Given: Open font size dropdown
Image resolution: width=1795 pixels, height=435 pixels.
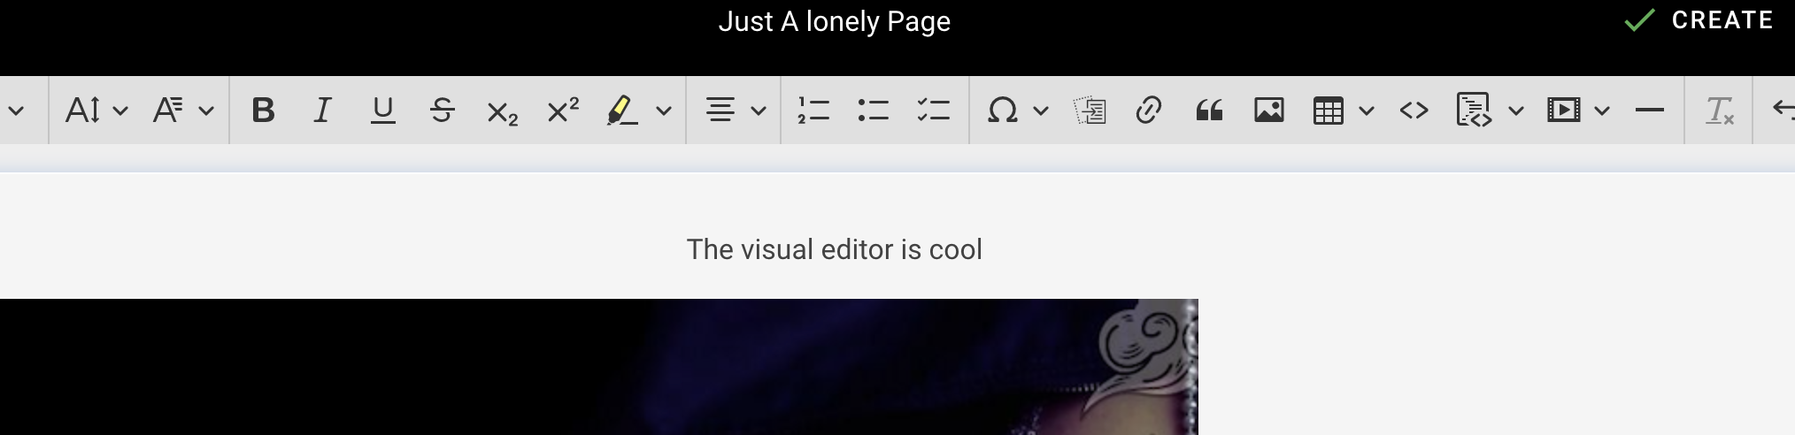Looking at the screenshot, I should [96, 111].
